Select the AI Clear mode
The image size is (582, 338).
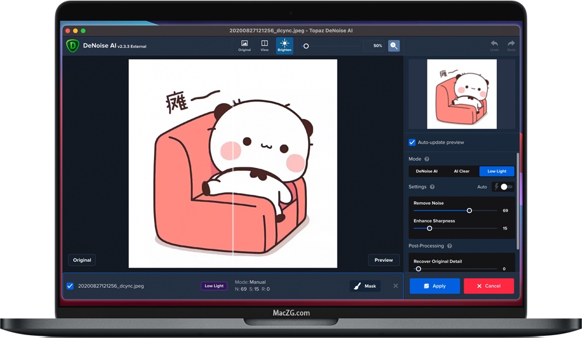click(461, 171)
